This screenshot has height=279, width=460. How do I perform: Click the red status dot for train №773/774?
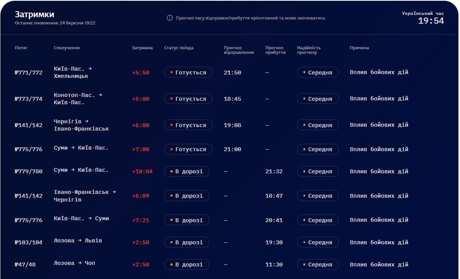coord(172,99)
